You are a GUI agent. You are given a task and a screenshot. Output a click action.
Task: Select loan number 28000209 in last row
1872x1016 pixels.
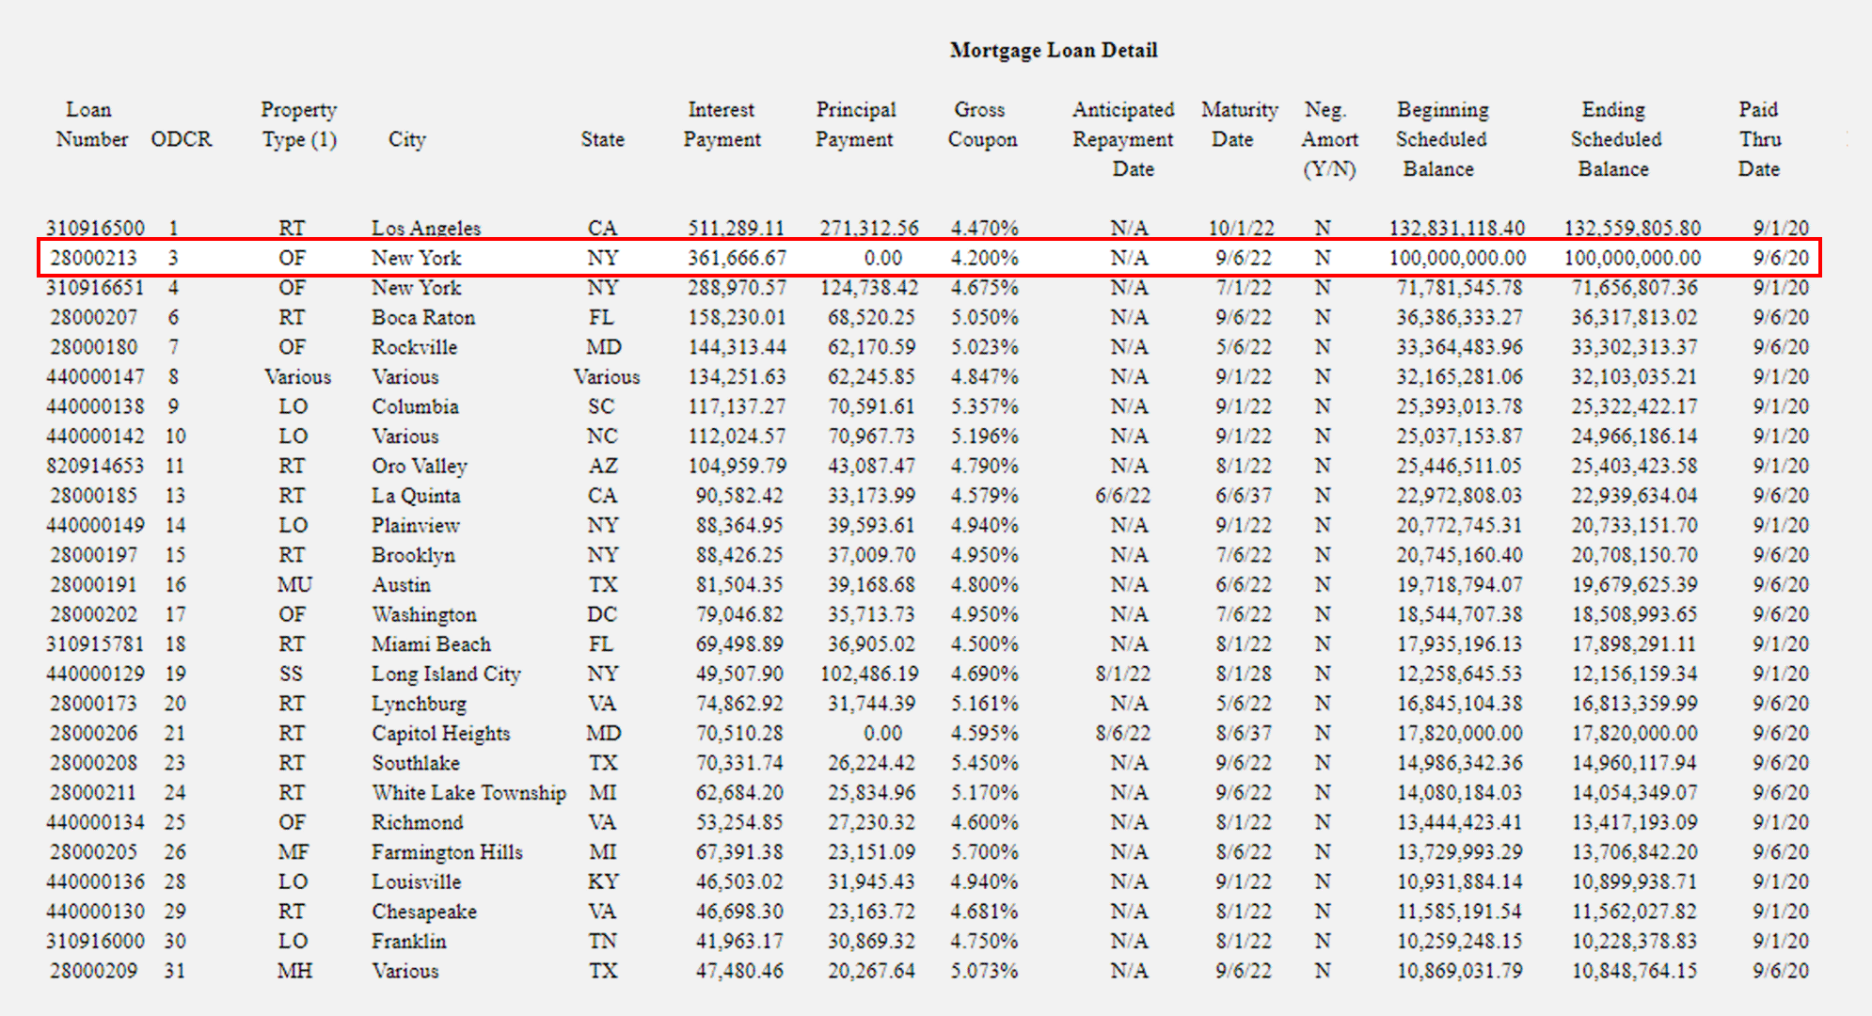(93, 971)
